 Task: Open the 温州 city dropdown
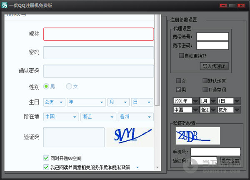[136, 117]
